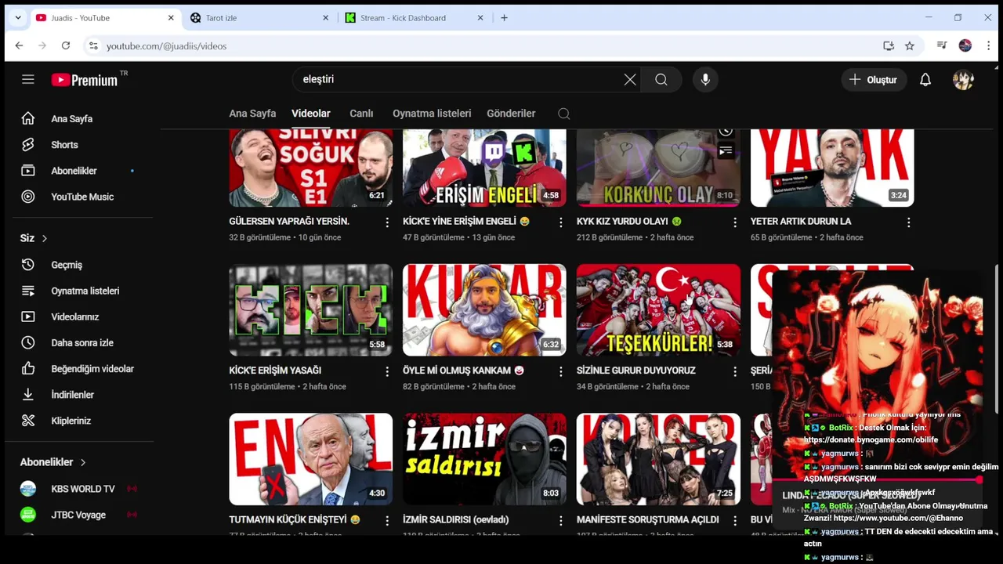This screenshot has width=1003, height=564.
Task: Open KBS WORLD TV subscription channel
Action: pyautogui.click(x=84, y=489)
